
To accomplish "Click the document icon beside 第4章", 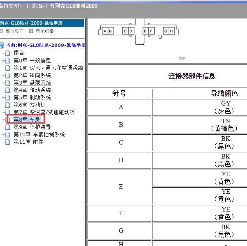I will 7,90.
